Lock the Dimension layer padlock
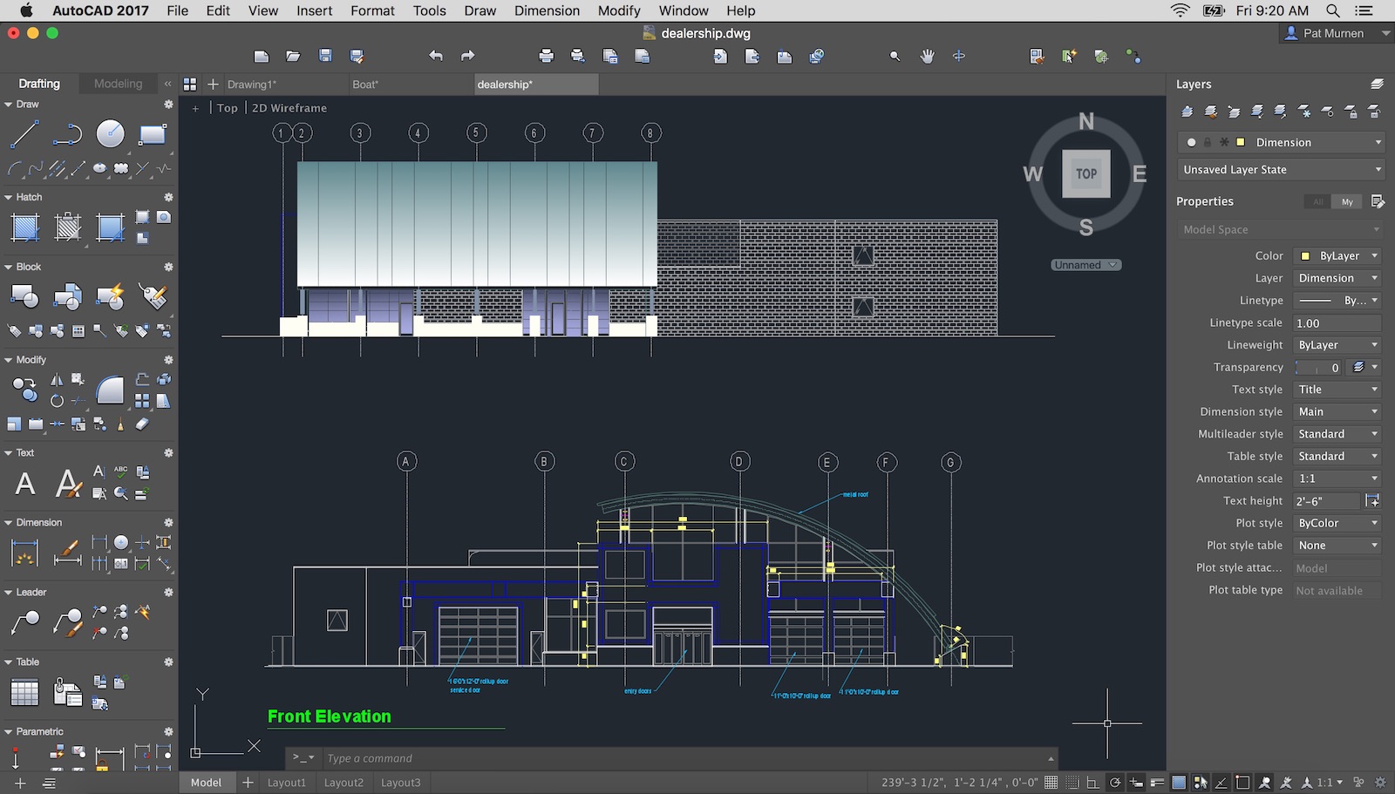This screenshot has width=1395, height=794. pyautogui.click(x=1208, y=142)
